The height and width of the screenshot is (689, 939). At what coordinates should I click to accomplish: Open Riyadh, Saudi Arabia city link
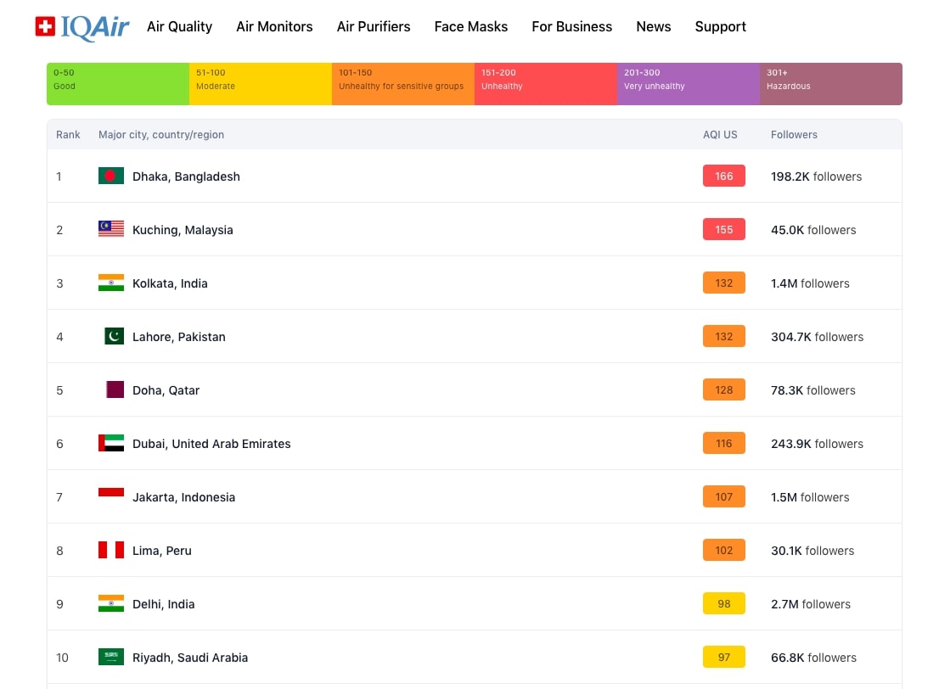(x=190, y=658)
